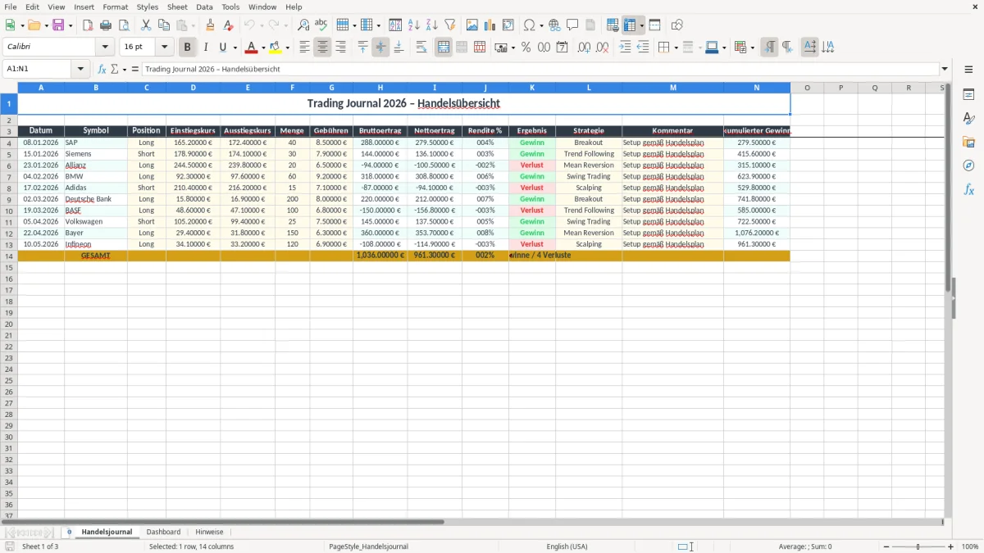Click the Export as PDF icon
Screen dimensions: 984x553
[x=88, y=25]
